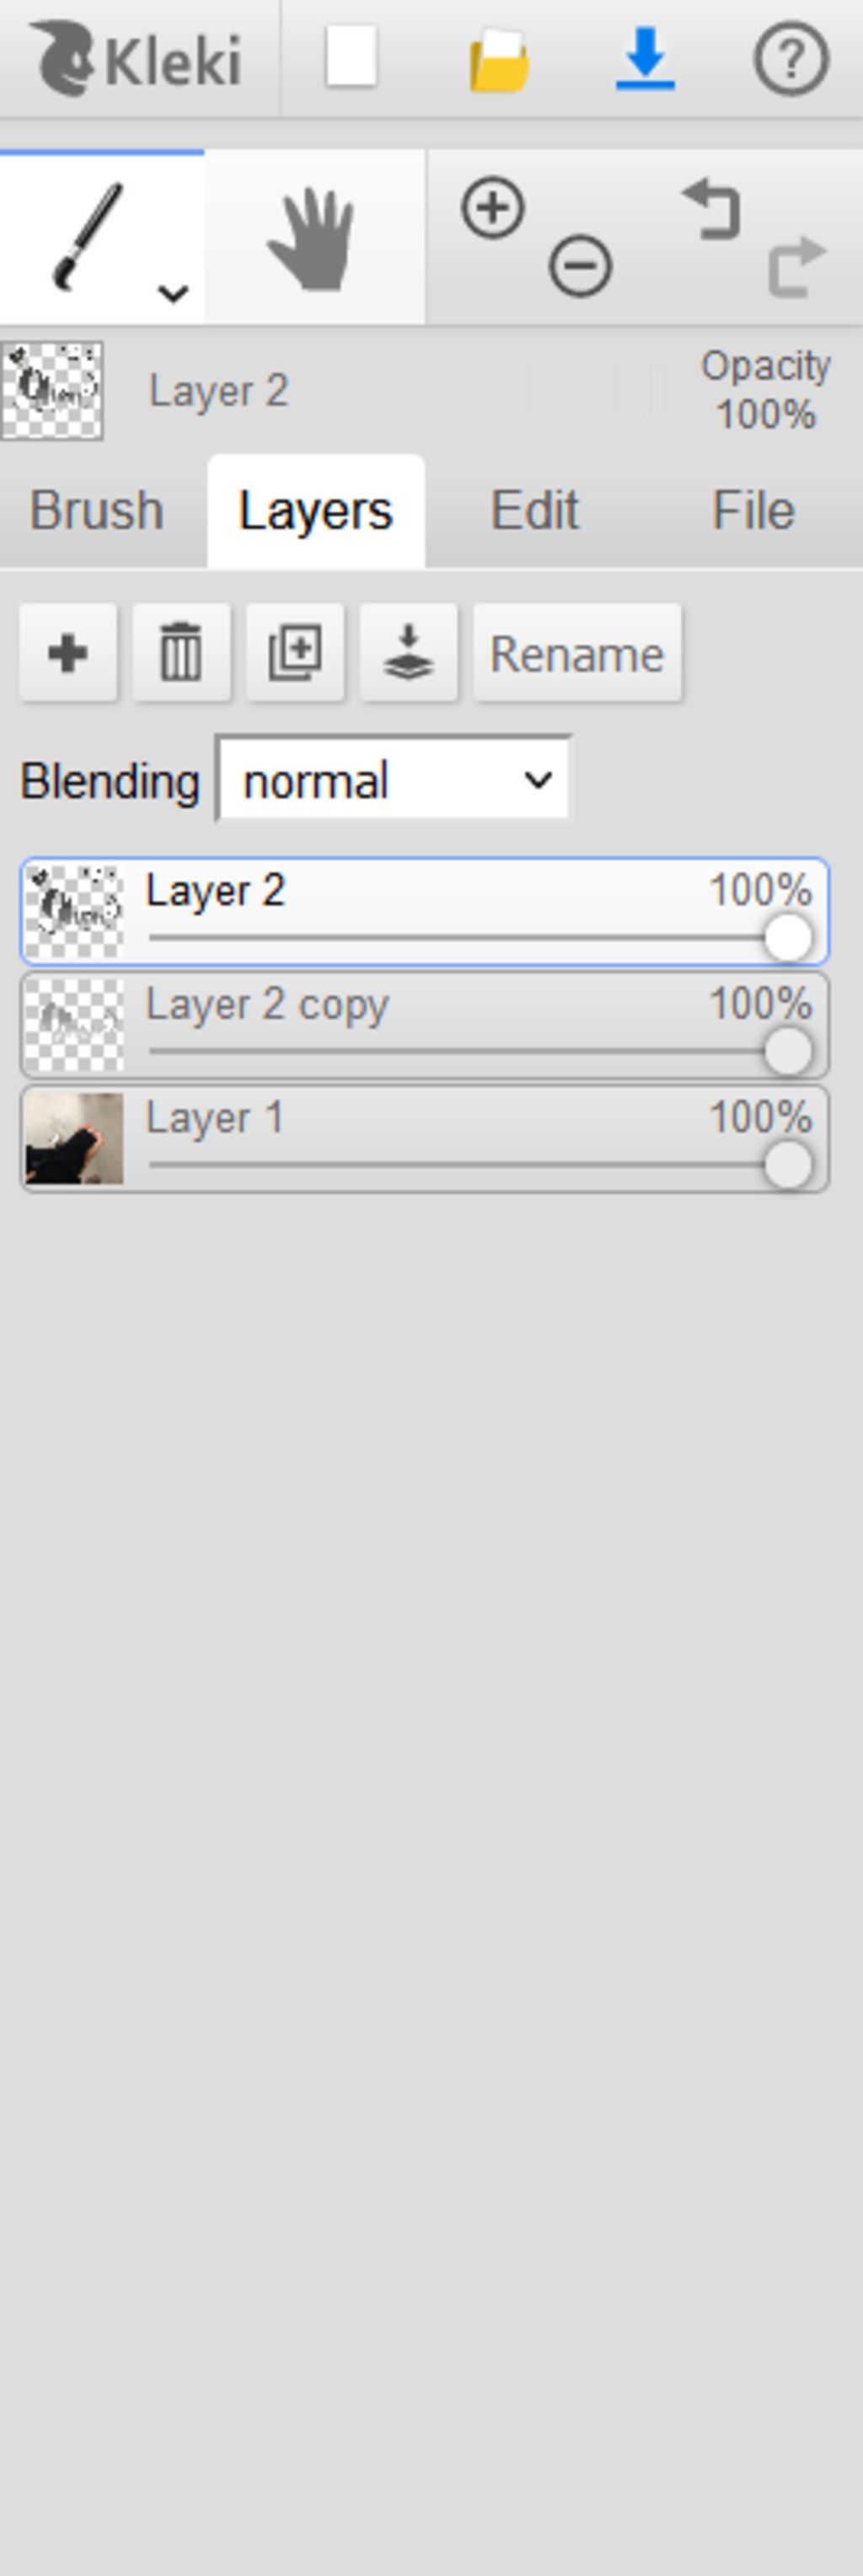Download the image with the blue arrow
Screen dimensions: 863x2576
tap(645, 58)
